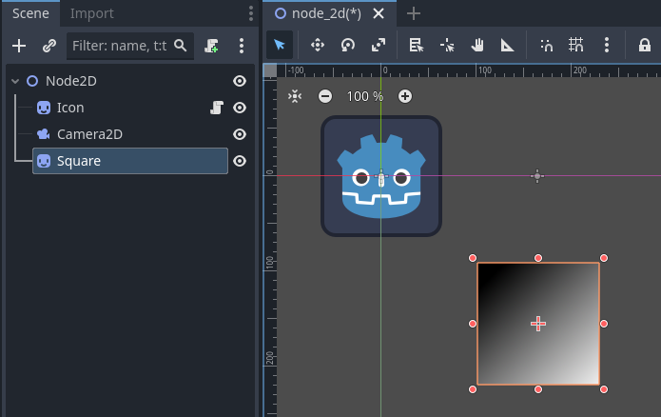
Task: Add a new scene tab
Action: [414, 13]
